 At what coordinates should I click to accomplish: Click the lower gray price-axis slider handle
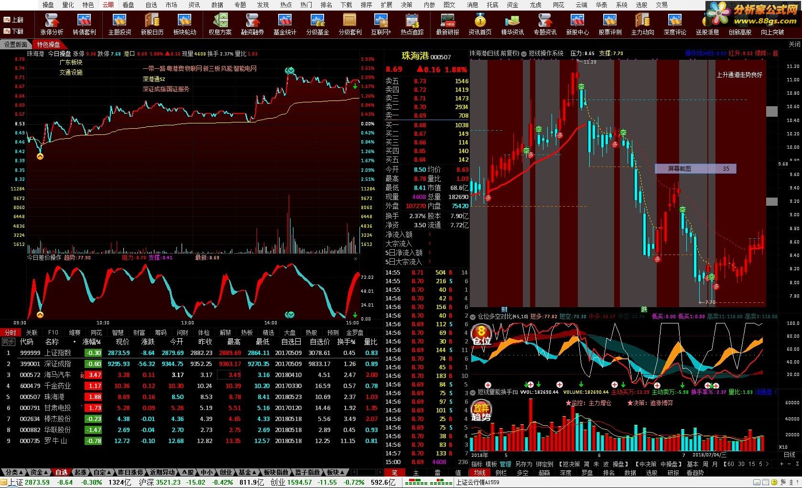(772, 202)
